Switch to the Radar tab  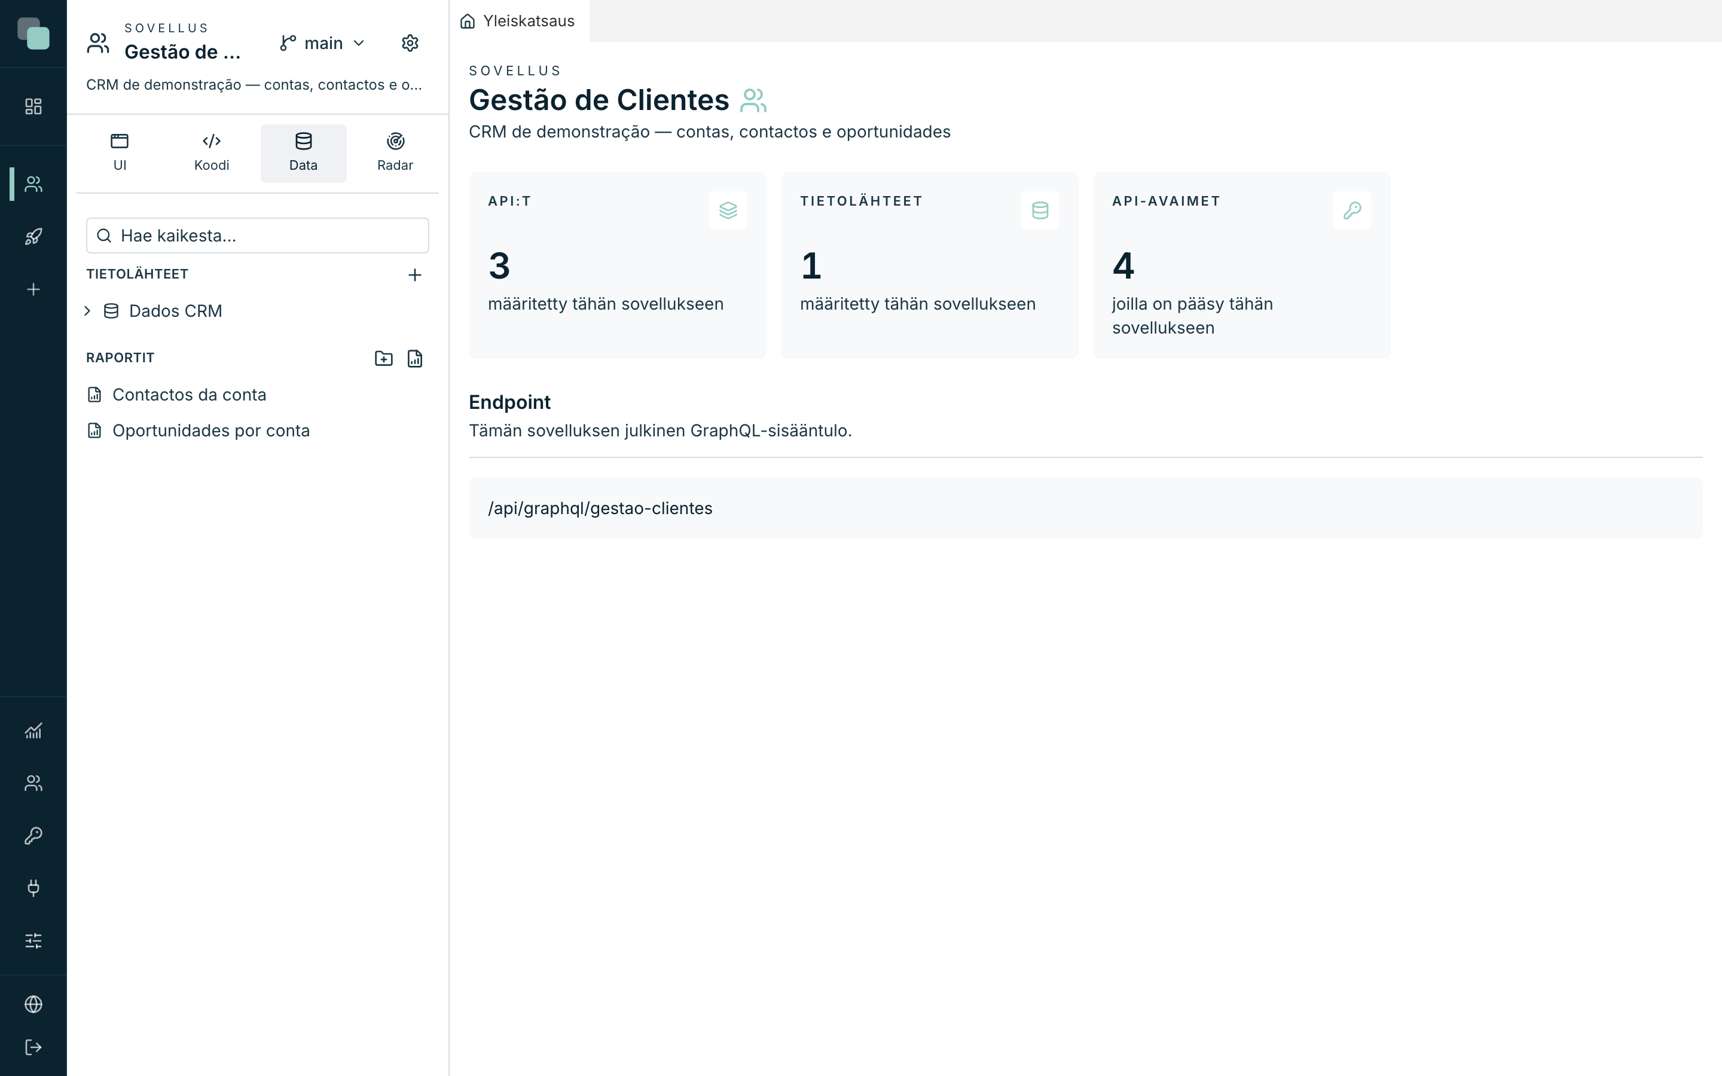pyautogui.click(x=395, y=153)
